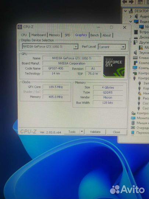Click the 'Micron' vendor value
Viewport: 149px width, 199px height.
107,97
